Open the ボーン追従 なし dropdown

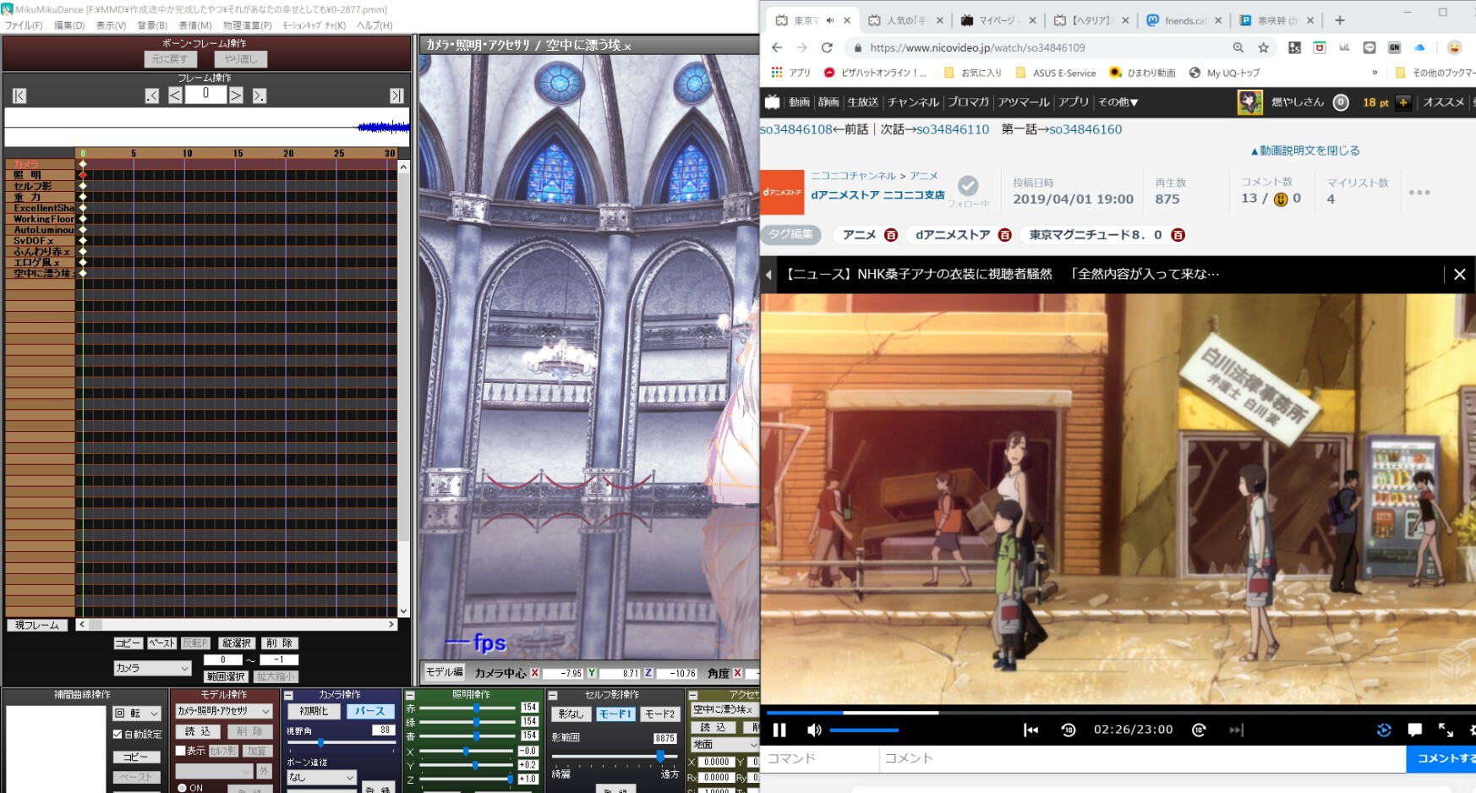click(321, 777)
